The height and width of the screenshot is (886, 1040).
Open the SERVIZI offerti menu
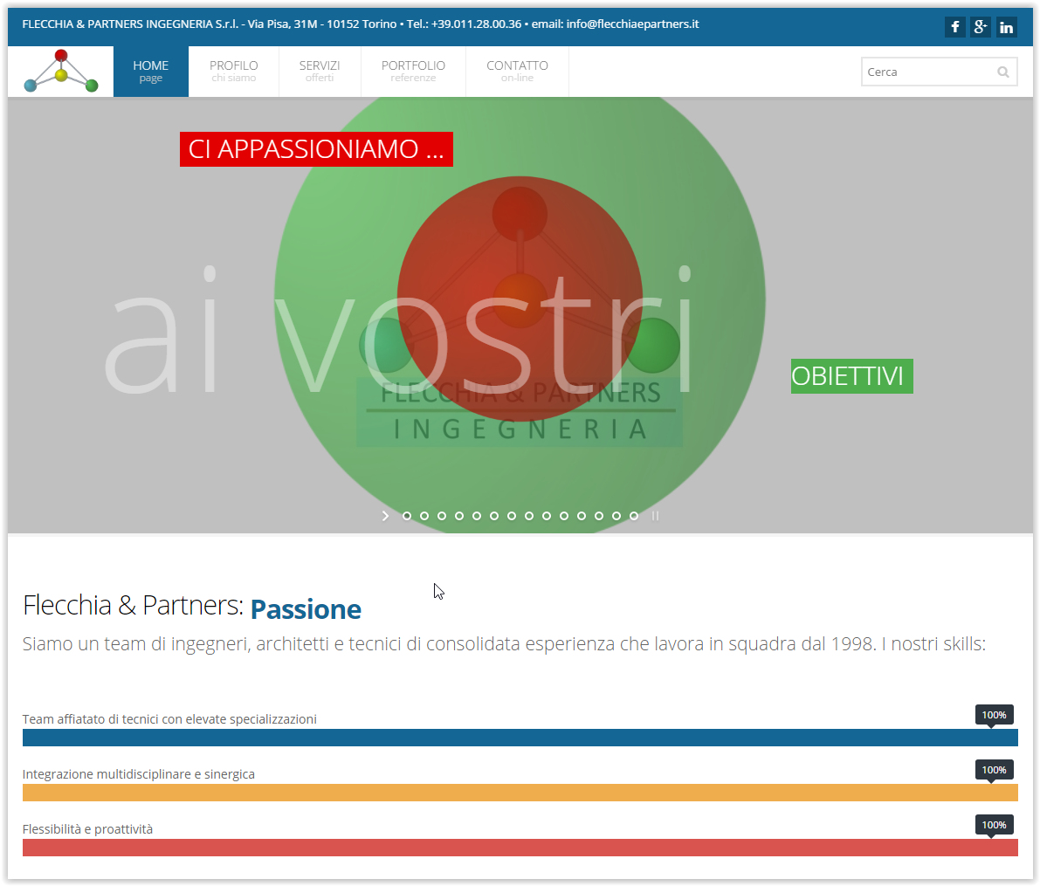pos(320,72)
